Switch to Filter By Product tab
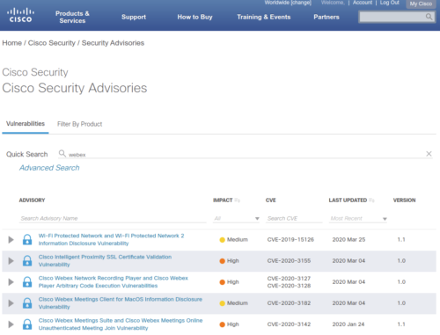This screenshot has height=335, width=440. coord(79,124)
